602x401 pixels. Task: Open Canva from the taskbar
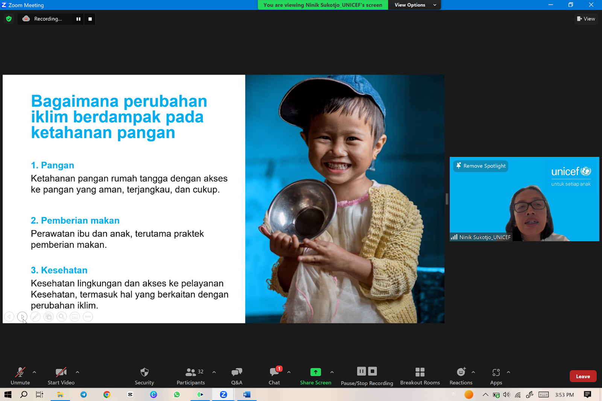(x=154, y=395)
